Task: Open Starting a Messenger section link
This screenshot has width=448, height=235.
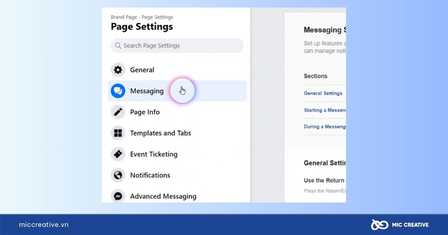Action: [325, 110]
